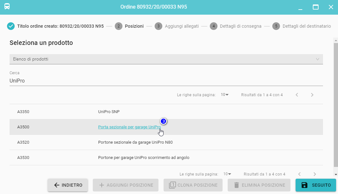Maximize the order window
338x194 pixels.
[316, 7]
